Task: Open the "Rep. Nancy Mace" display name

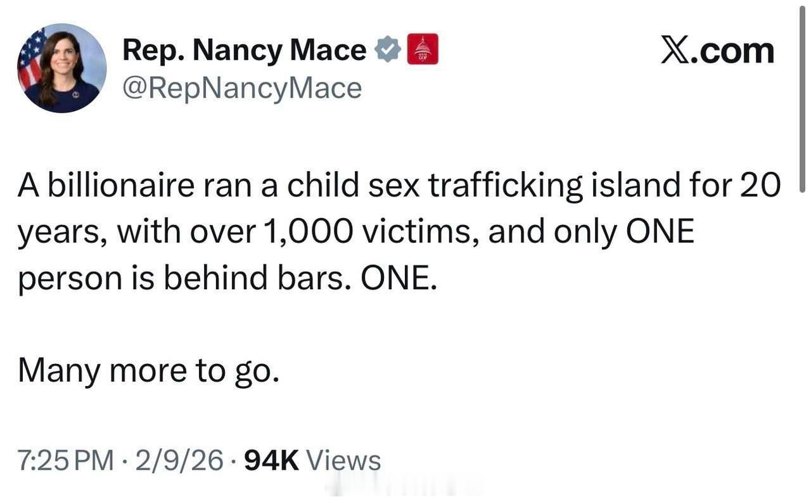Action: click(x=244, y=50)
